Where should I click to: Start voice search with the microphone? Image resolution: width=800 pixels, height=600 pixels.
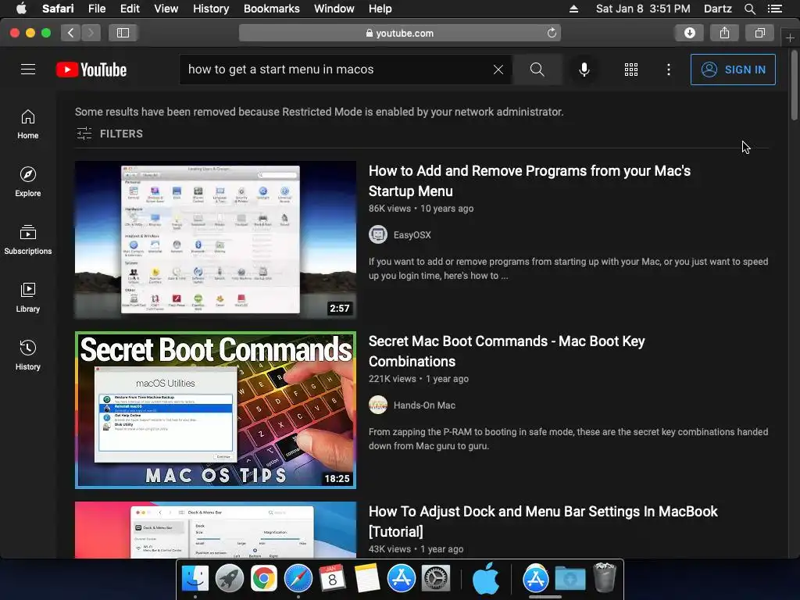point(584,70)
